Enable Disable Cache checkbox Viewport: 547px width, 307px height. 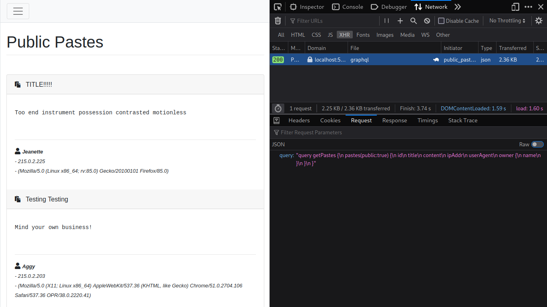441,21
